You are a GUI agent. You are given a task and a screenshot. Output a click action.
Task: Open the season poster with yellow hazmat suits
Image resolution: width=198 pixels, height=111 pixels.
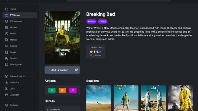click(180, 98)
